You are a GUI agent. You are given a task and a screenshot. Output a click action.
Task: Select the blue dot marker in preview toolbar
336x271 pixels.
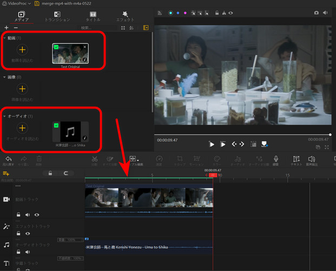[178, 13]
